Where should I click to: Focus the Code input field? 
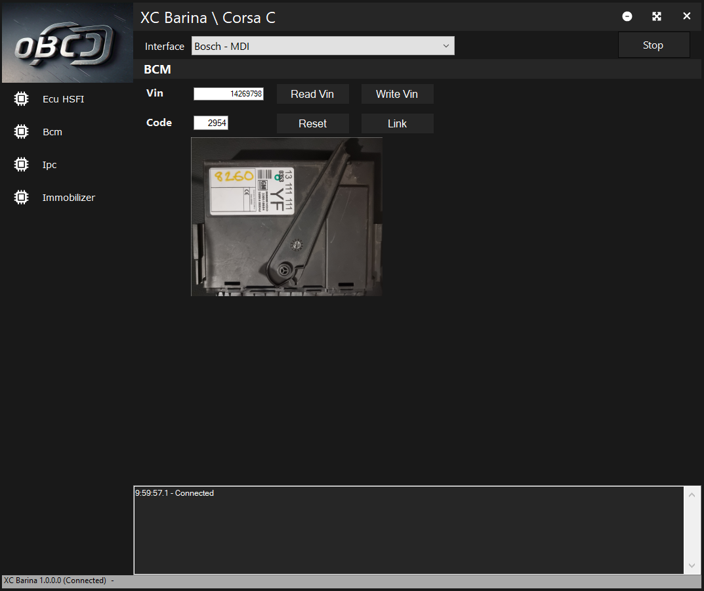(211, 123)
